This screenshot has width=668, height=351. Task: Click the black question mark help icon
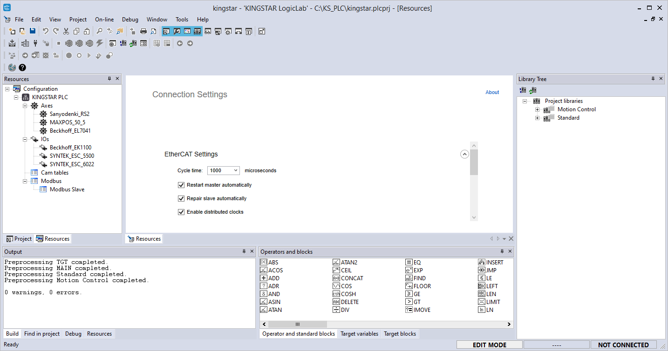pos(22,67)
